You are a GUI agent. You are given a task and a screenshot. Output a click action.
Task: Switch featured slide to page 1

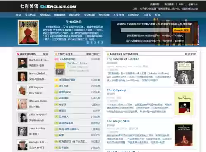pyautogui.click(x=88, y=43)
